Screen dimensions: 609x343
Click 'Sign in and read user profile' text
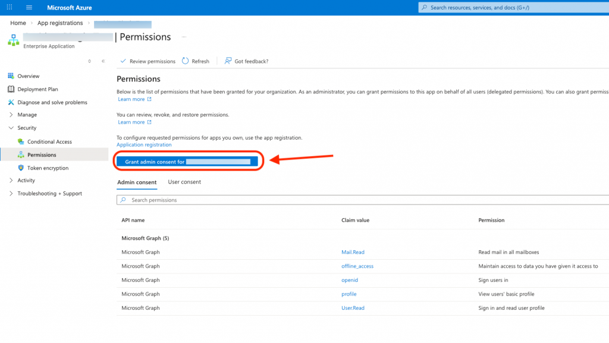[x=511, y=308]
